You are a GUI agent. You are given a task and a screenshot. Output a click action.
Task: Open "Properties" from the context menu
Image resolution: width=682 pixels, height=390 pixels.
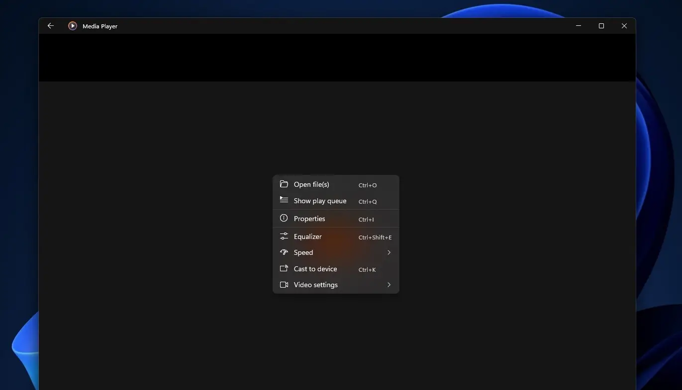pyautogui.click(x=309, y=219)
